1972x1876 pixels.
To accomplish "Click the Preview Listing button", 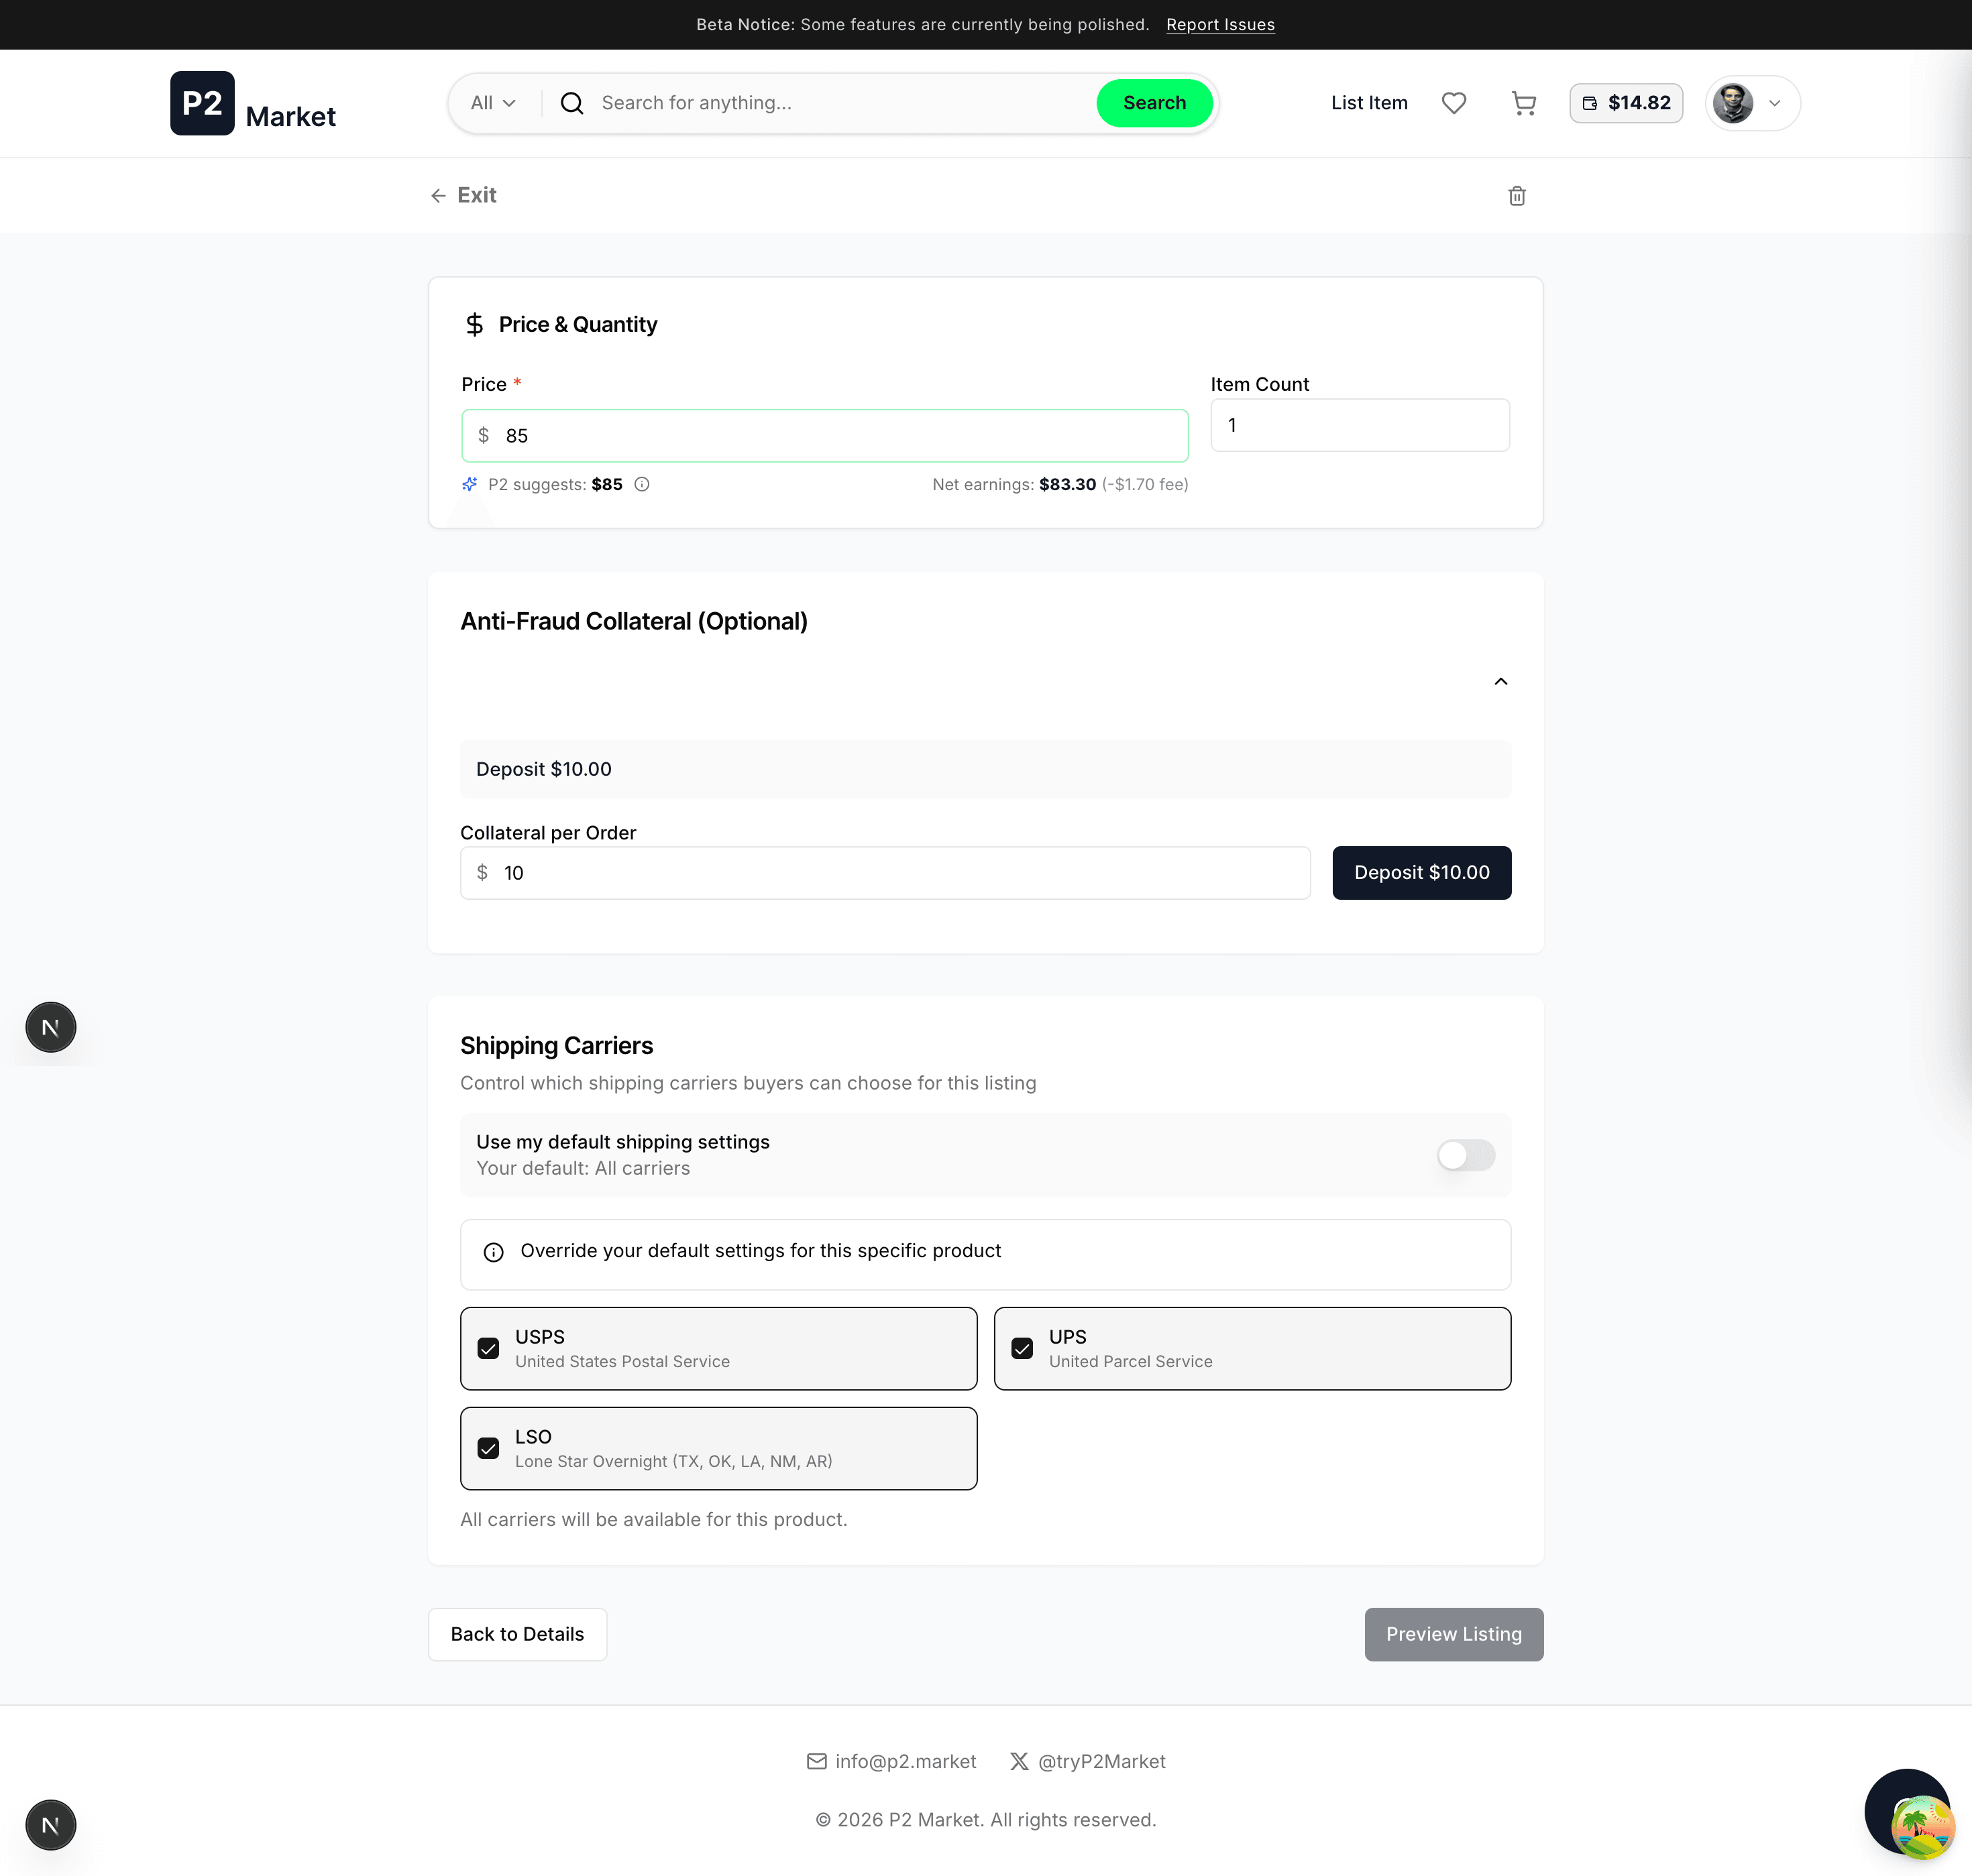I will click(1454, 1634).
